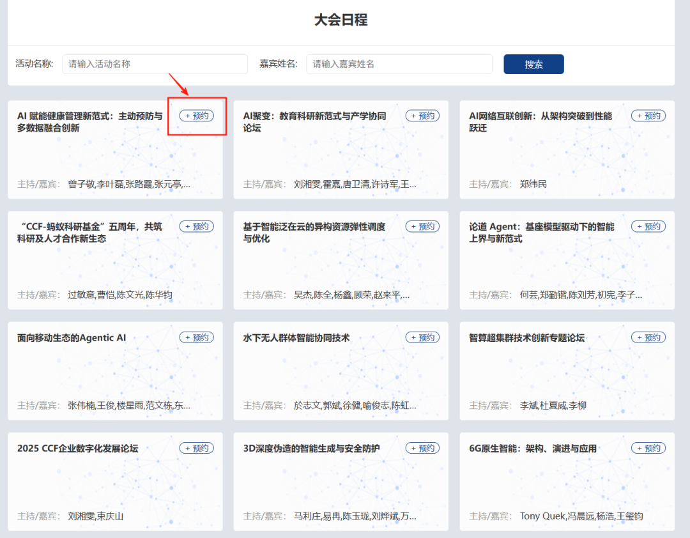
Task: Click 预约 on 论道Agent forum card
Action: [x=648, y=226]
